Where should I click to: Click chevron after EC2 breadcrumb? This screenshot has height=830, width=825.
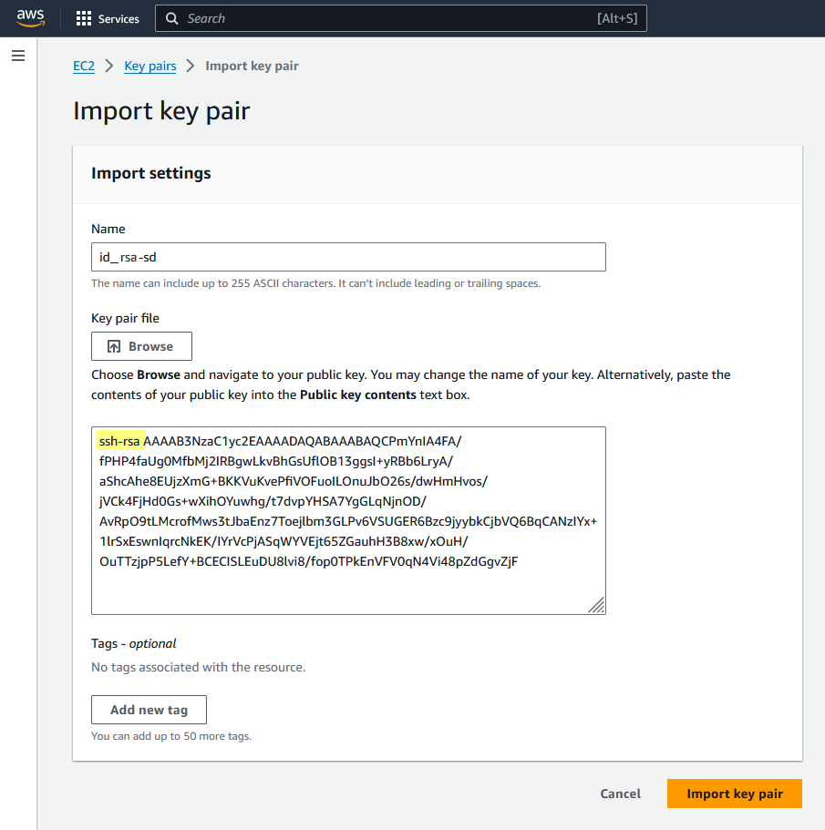[109, 66]
